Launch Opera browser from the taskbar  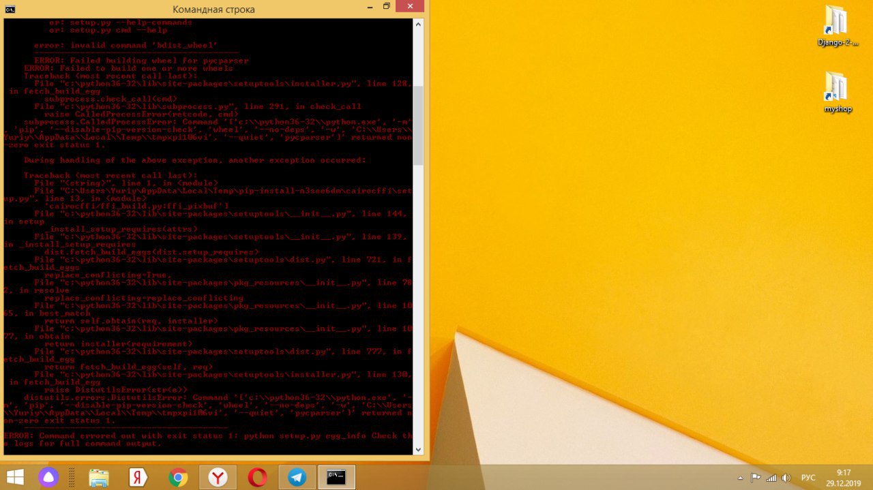[x=257, y=478]
